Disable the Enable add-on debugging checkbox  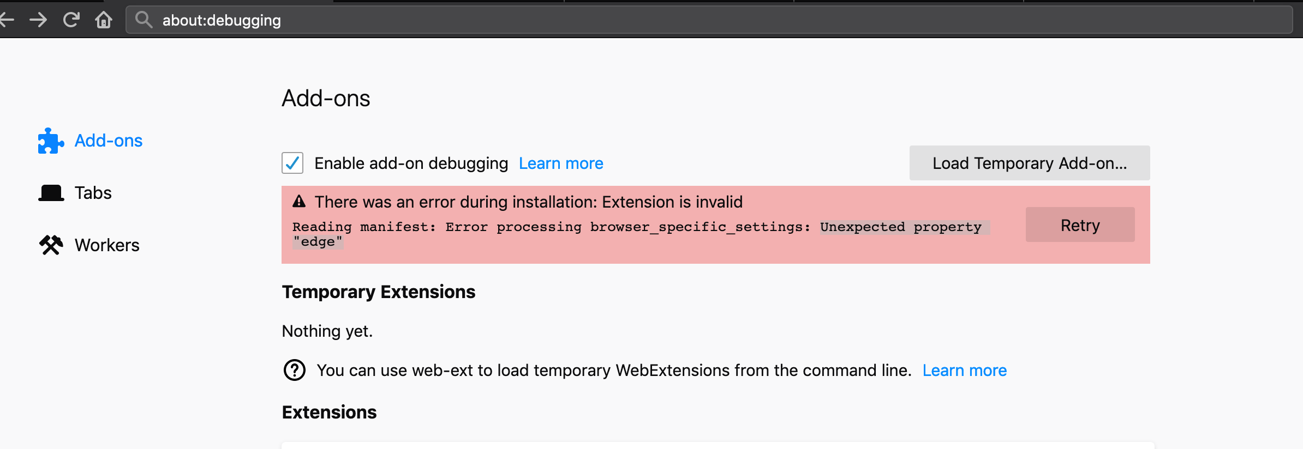coord(292,163)
